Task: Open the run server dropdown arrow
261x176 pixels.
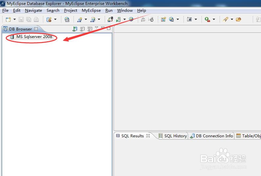Action: tap(124, 19)
